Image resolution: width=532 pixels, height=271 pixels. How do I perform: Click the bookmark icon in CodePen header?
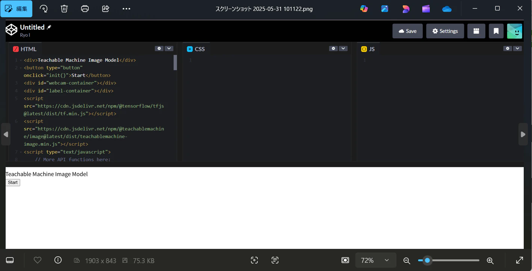pyautogui.click(x=496, y=31)
